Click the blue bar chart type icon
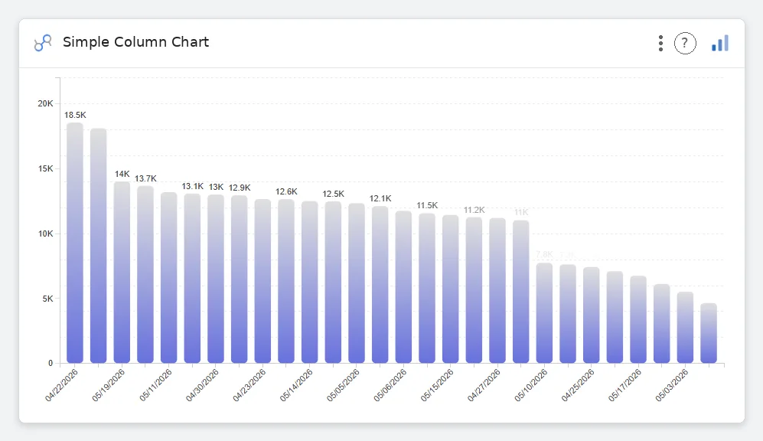The height and width of the screenshot is (441, 763). (719, 44)
